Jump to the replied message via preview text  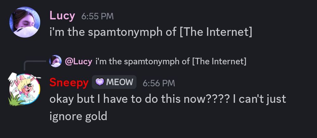171,61
